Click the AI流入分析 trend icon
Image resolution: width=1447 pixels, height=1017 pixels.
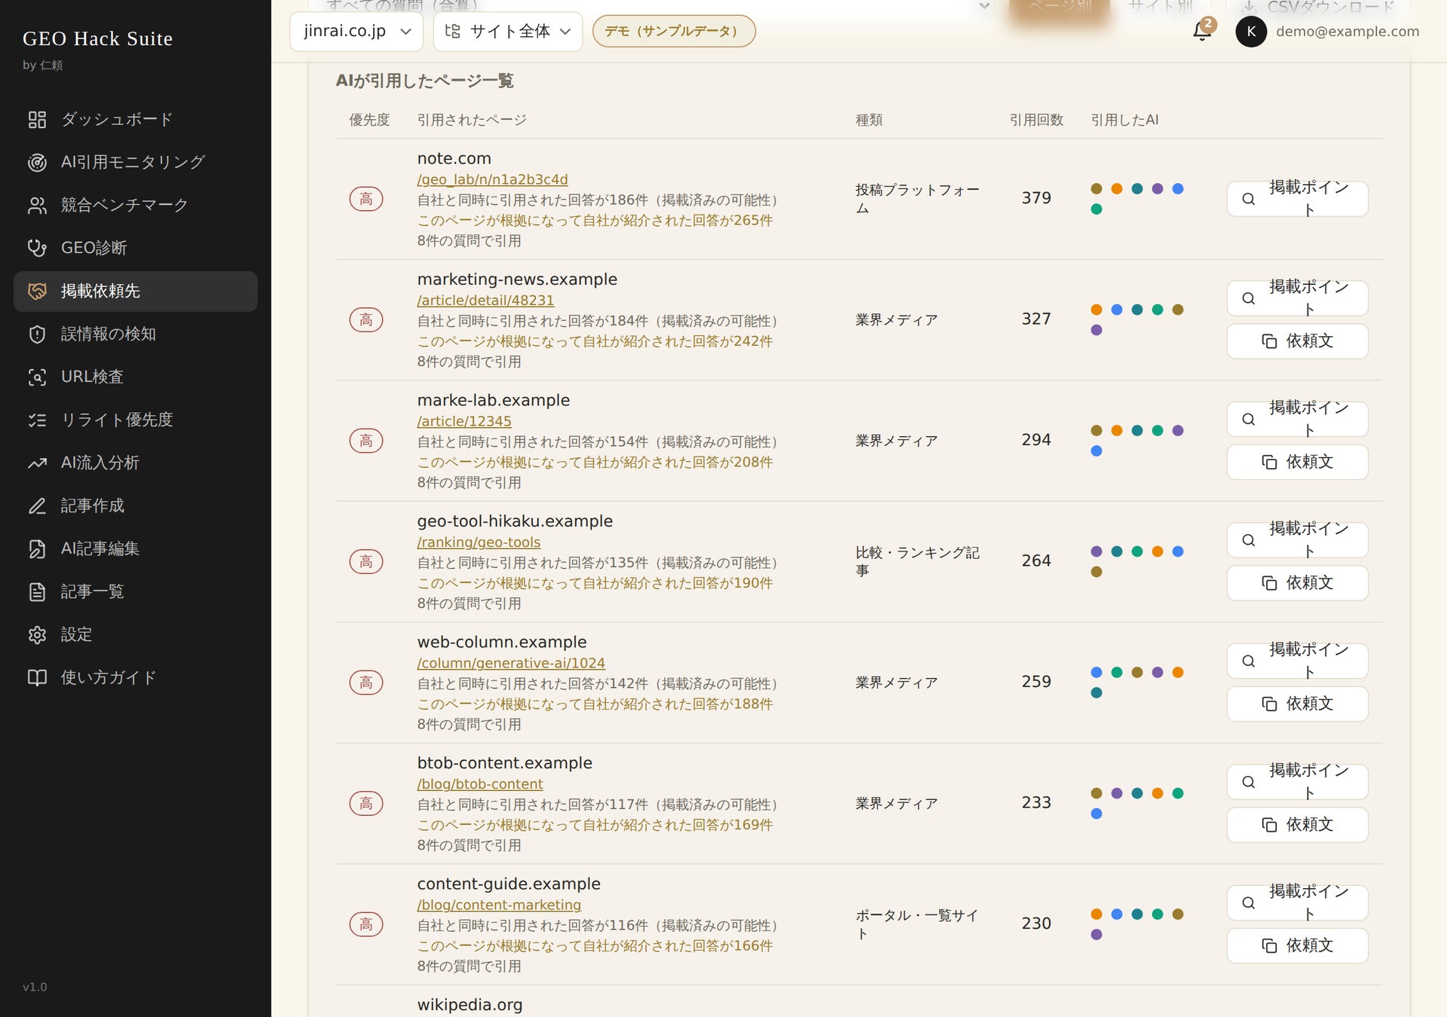point(37,463)
